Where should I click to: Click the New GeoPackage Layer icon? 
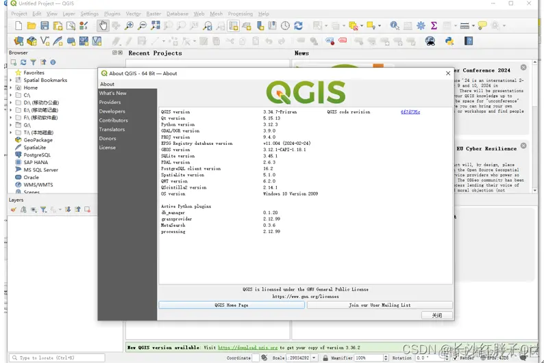(x=32, y=41)
